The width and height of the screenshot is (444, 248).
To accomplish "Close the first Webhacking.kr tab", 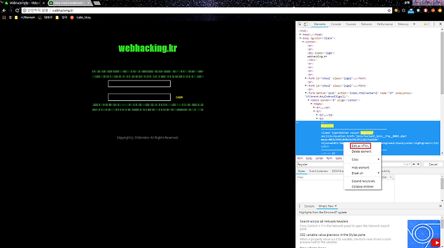I will tap(43, 3).
